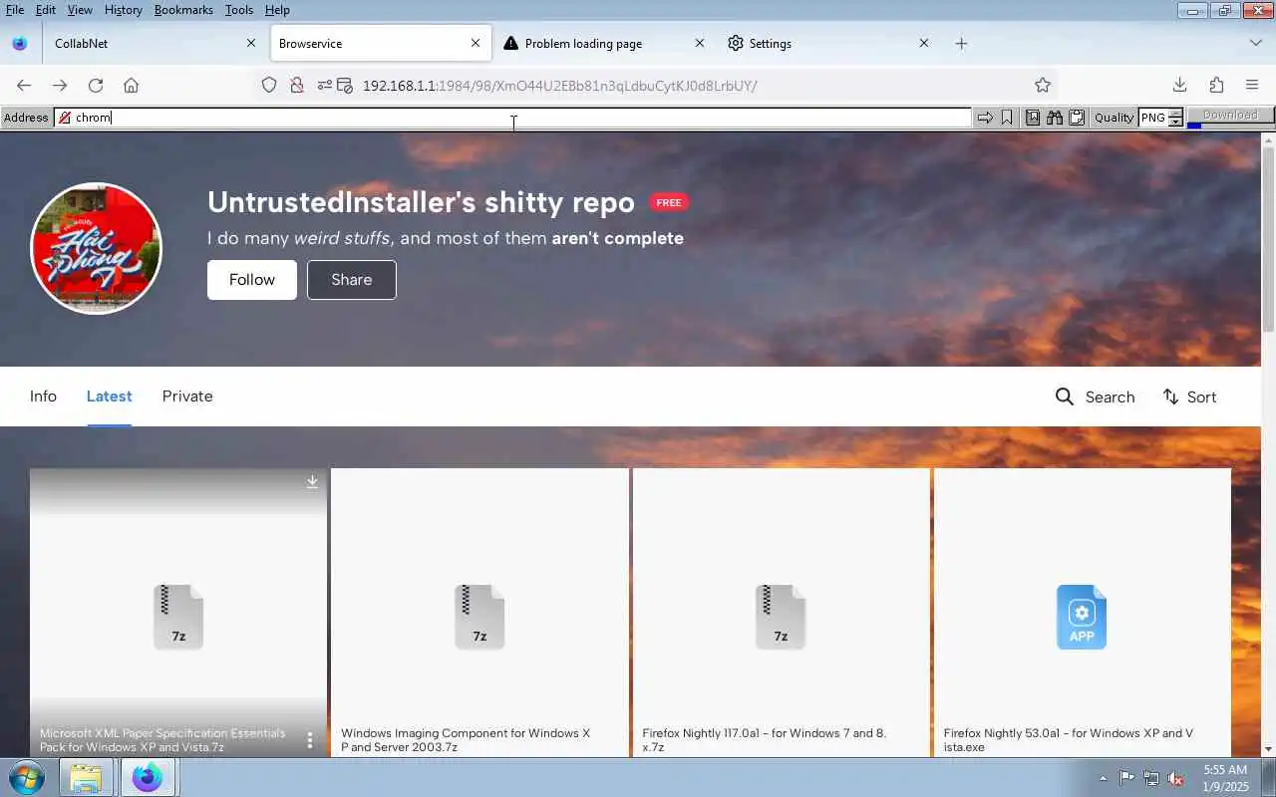Click the Quality PNG value field
Image resolution: width=1276 pixels, height=797 pixels.
point(1153,118)
